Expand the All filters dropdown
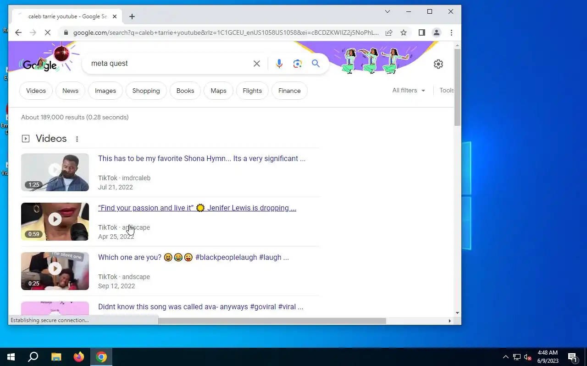 click(409, 91)
